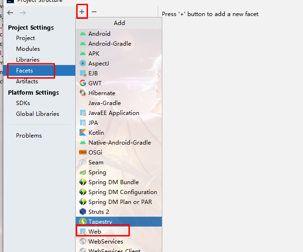The height and width of the screenshot is (252, 303).
Task: Open the Artifacts settings page
Action: coord(27,81)
